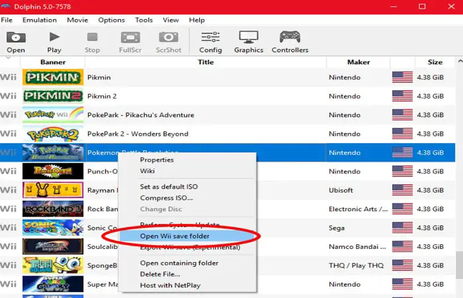
Task: Open the Movie menu
Action: (77, 20)
